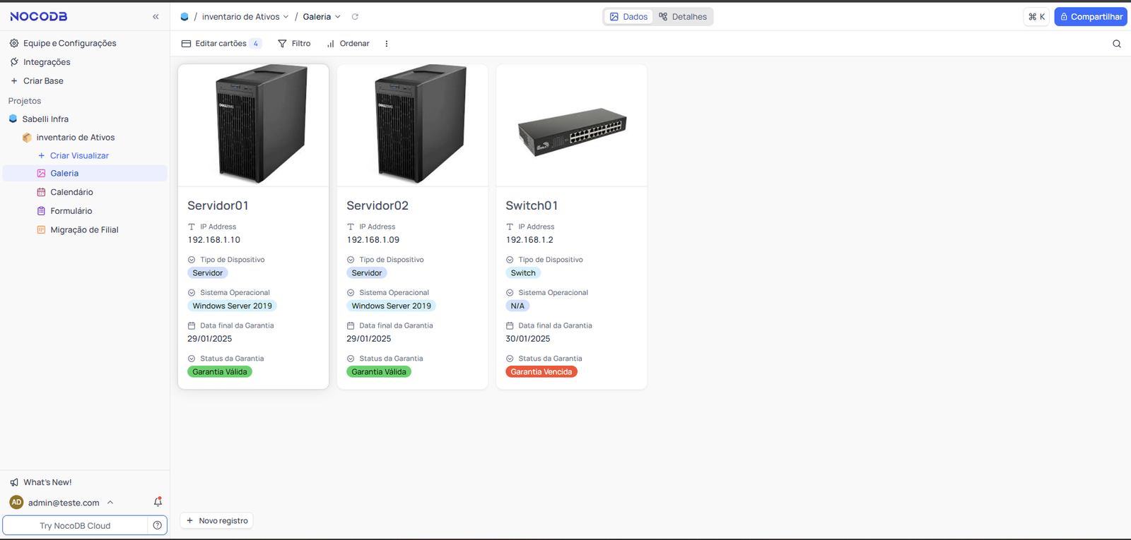1131x540 pixels.
Task: Open the Command K quick actions
Action: 1036,17
